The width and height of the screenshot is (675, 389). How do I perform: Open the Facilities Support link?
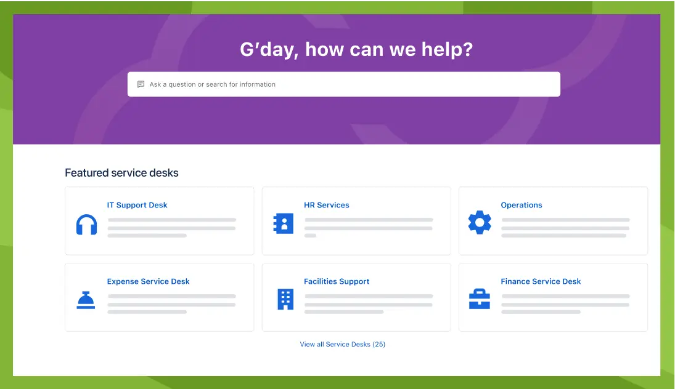[x=337, y=281]
